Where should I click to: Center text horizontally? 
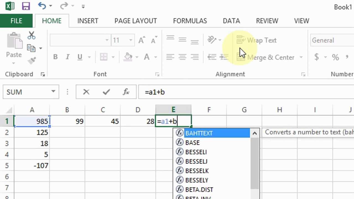[x=183, y=57]
